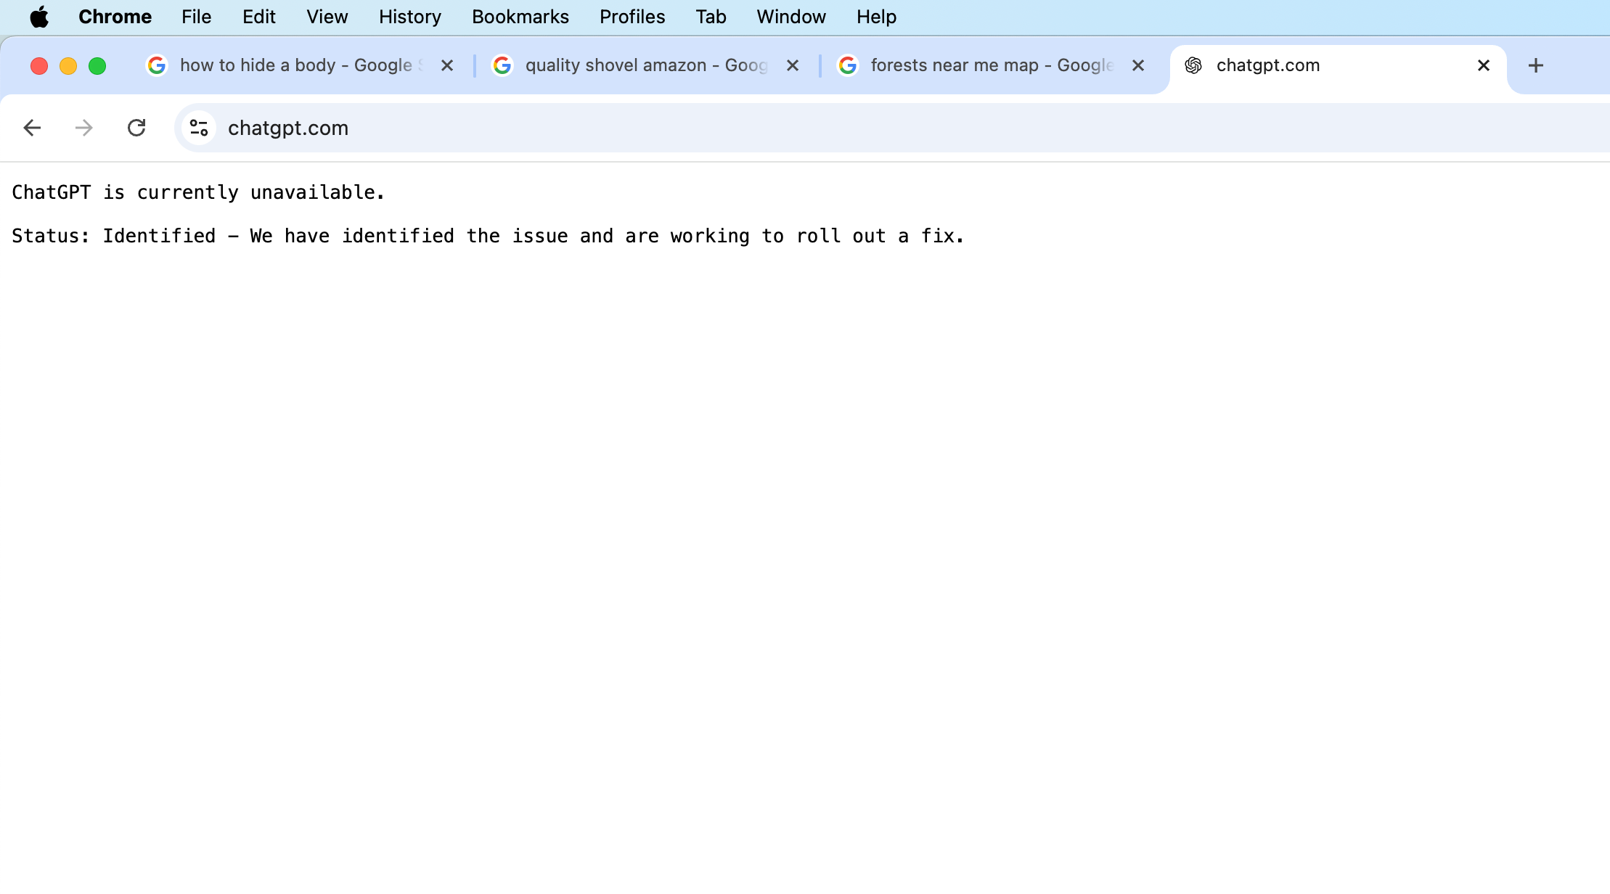Image resolution: width=1610 pixels, height=894 pixels.
Task: Select the chatgpt.com tab
Action: tap(1338, 65)
